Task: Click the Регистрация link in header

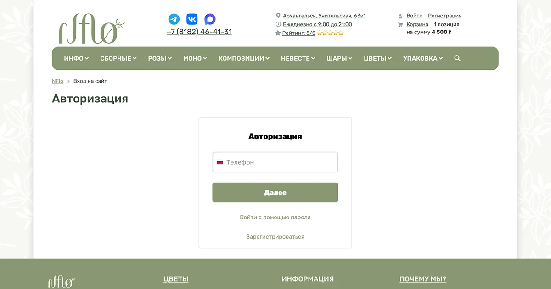Action: point(445,16)
